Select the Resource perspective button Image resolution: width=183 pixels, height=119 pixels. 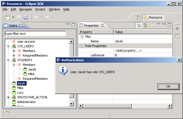point(153,17)
